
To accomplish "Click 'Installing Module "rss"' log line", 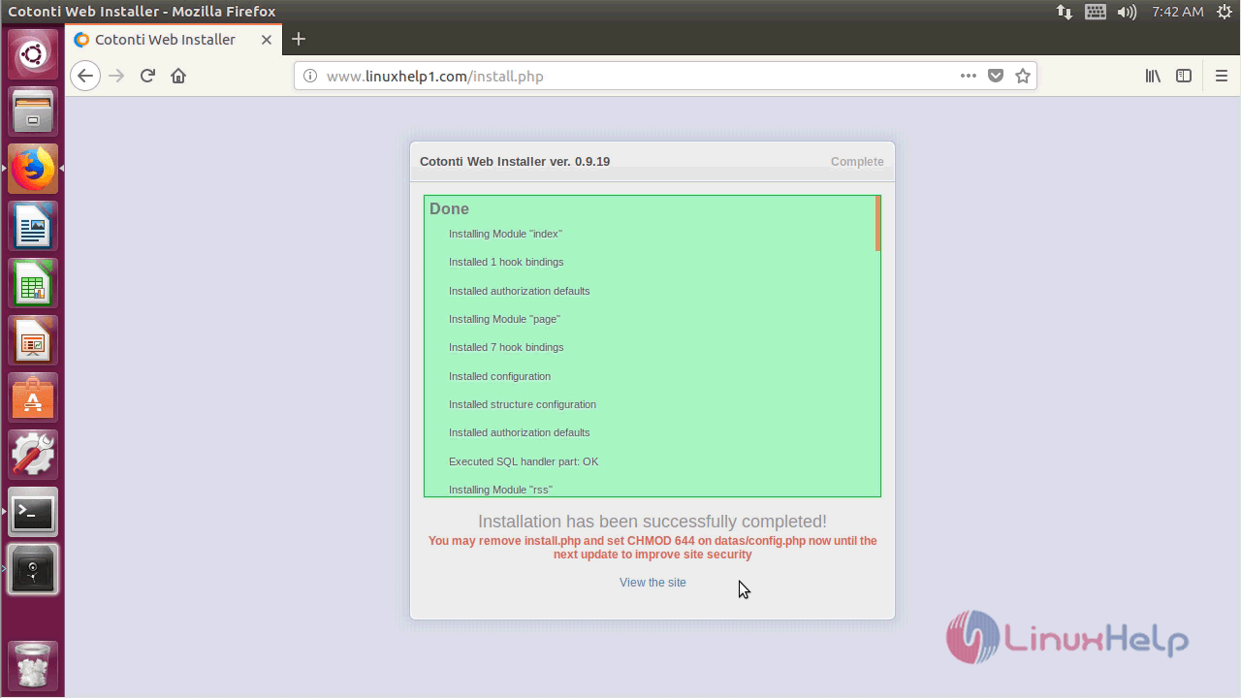I will pos(500,490).
